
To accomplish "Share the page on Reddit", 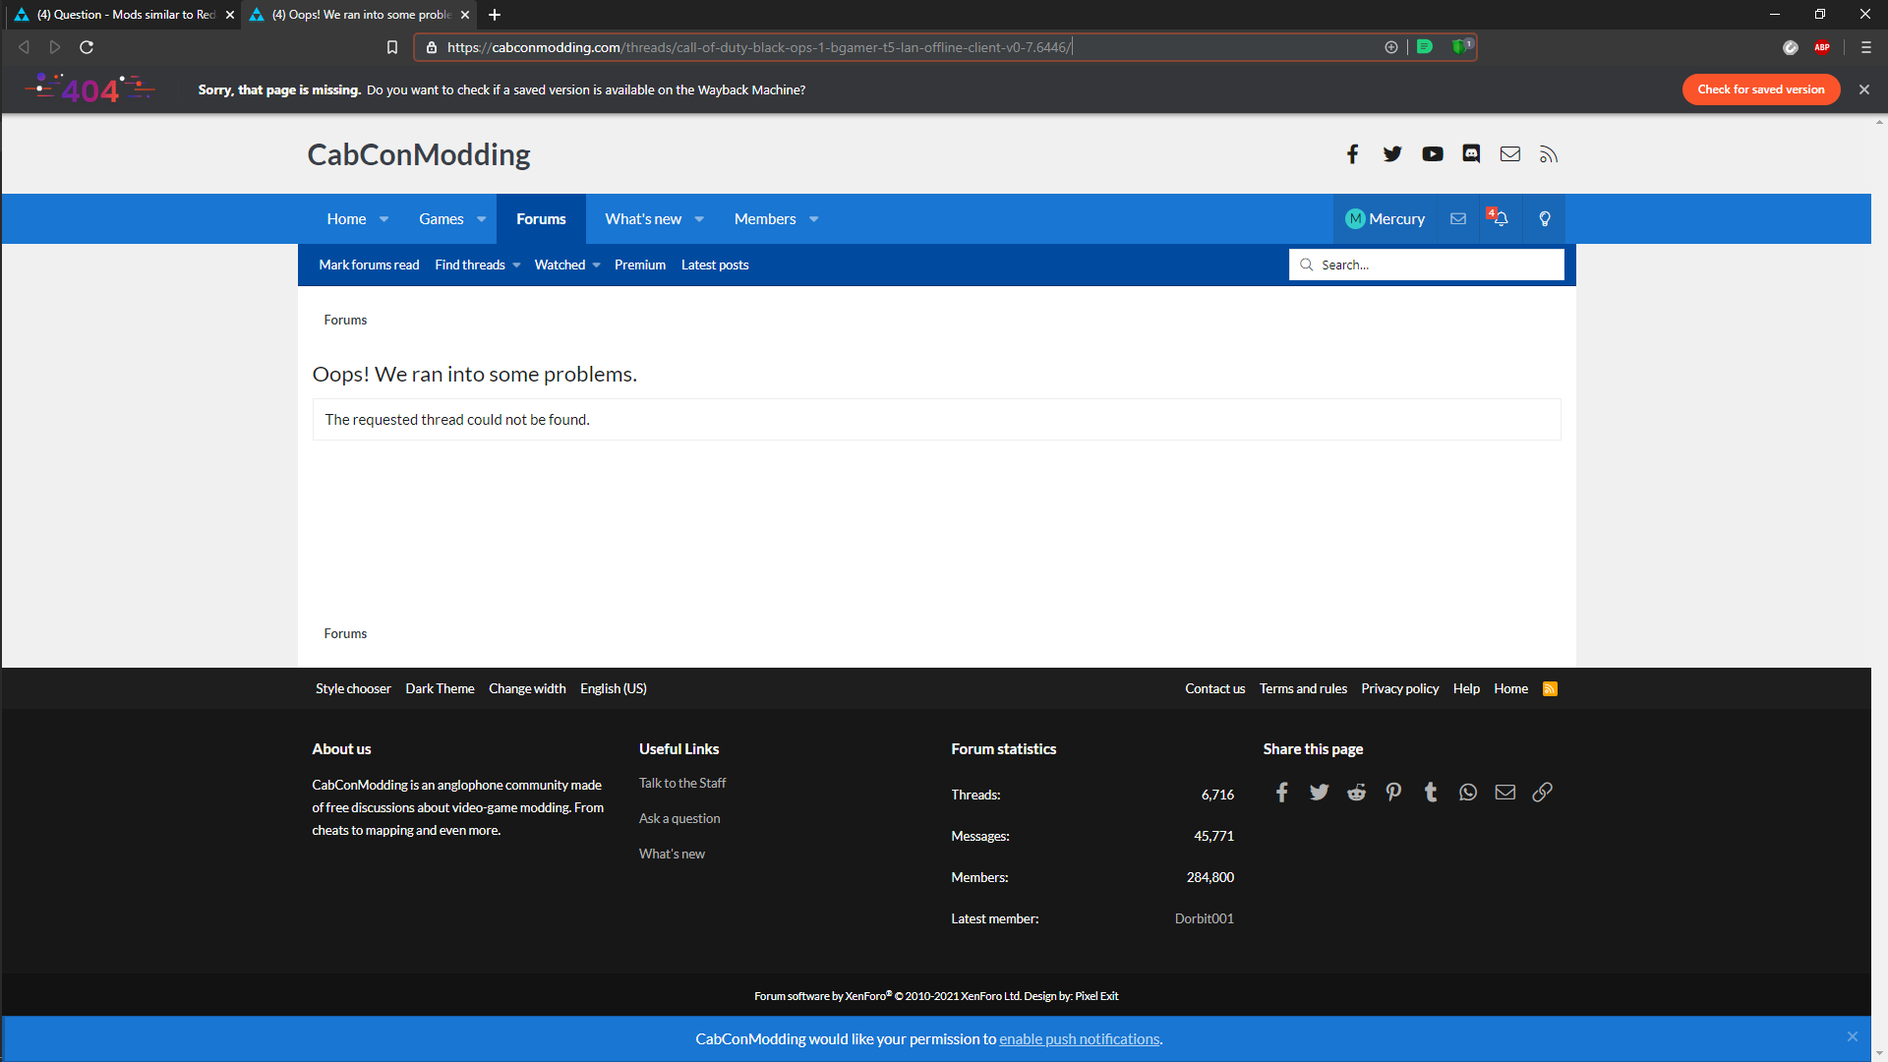I will click(1356, 793).
